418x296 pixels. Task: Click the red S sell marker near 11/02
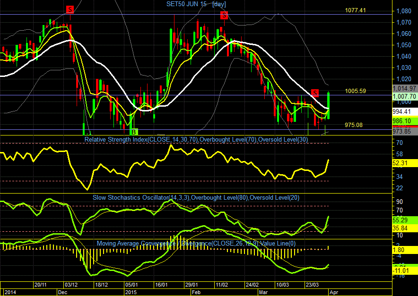[x=224, y=16]
